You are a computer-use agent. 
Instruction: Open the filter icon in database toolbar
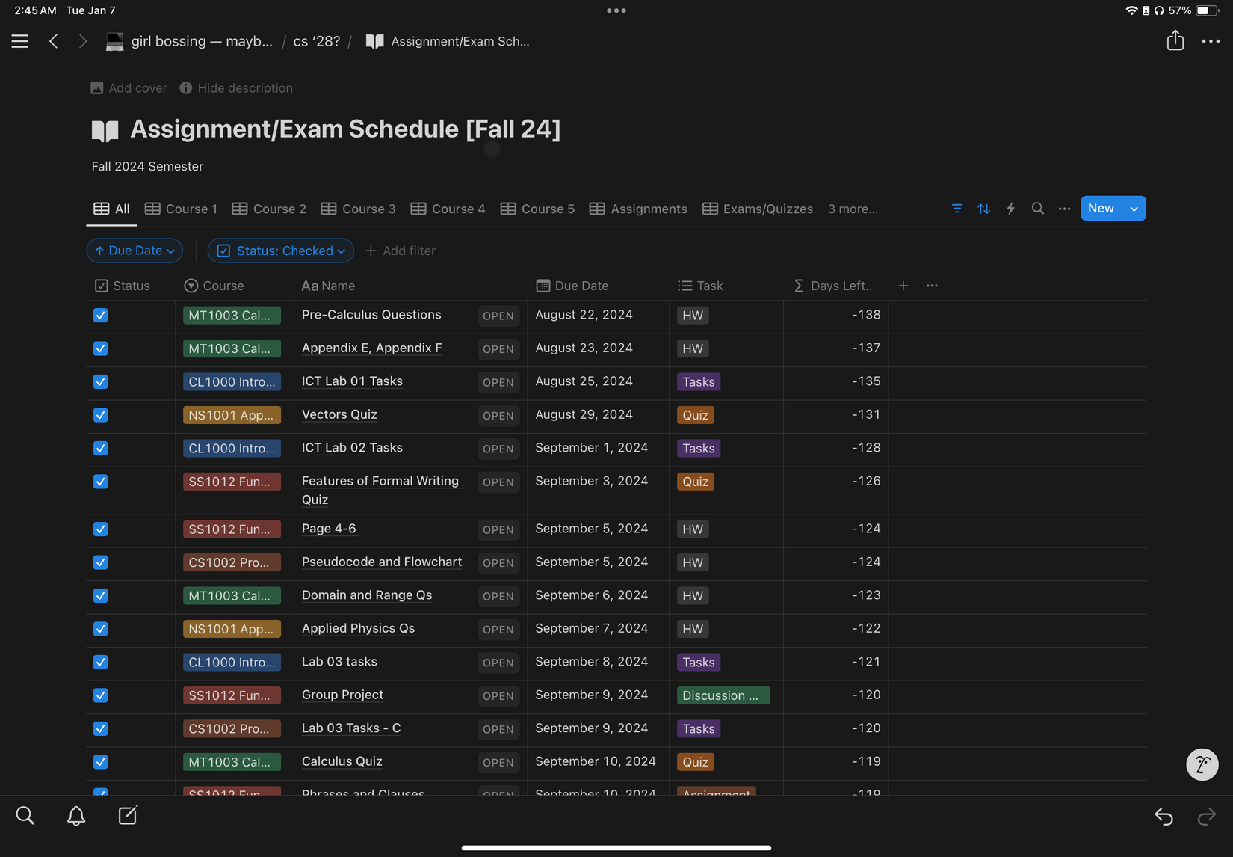[x=957, y=209]
